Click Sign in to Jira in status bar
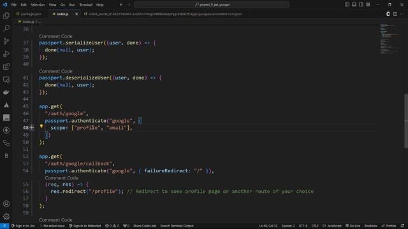This screenshot has height=229, width=408. click(x=23, y=226)
